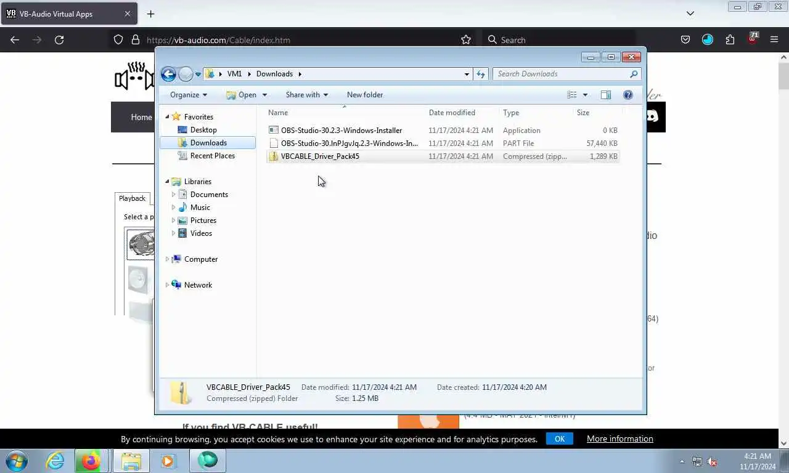This screenshot has width=789, height=473.
Task: Open the view options dropdown arrow
Action: coord(585,95)
